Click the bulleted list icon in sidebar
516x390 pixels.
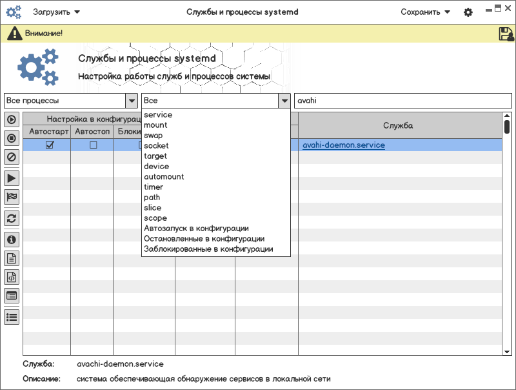tap(12, 317)
